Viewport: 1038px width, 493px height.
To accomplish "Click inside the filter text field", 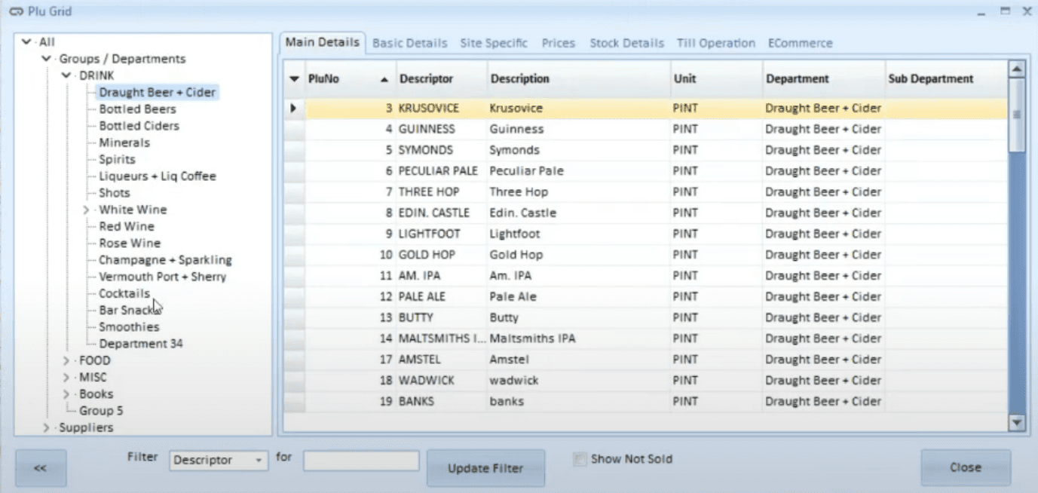I will tap(360, 461).
